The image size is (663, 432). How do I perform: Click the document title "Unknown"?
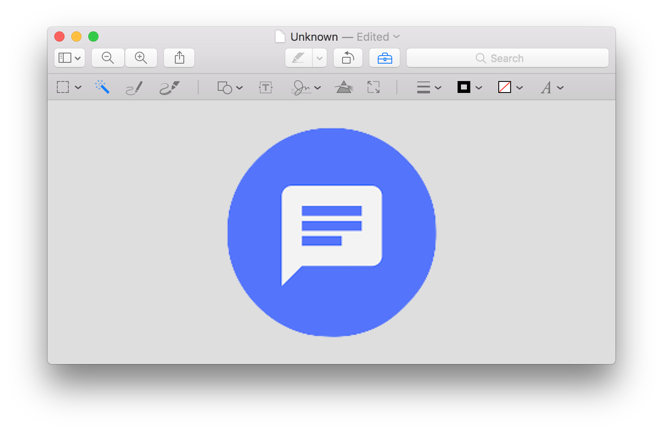[x=314, y=37]
